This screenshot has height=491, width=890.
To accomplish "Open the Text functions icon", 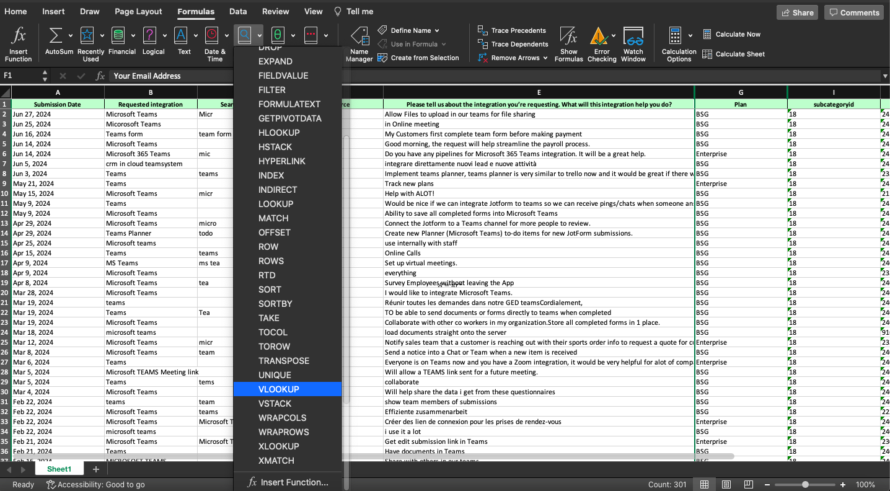I will [x=181, y=36].
